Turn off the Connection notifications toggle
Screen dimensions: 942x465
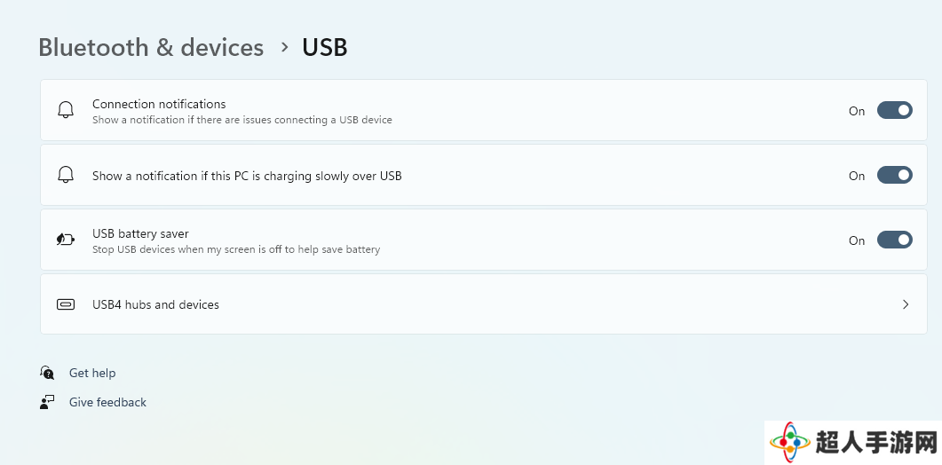coord(895,111)
